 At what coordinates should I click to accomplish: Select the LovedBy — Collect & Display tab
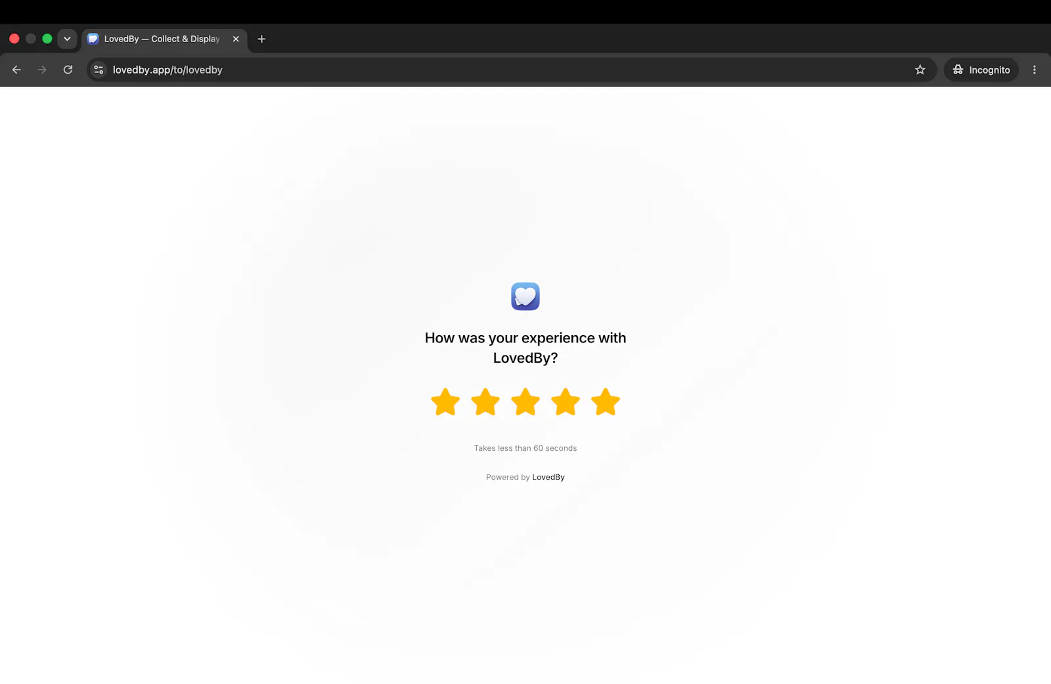click(x=162, y=39)
